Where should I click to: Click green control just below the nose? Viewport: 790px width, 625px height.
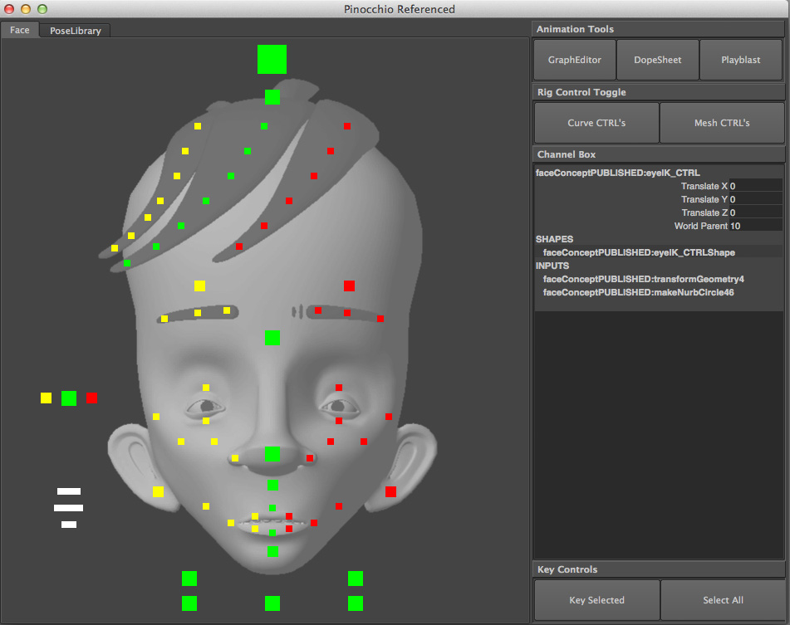pos(272,485)
